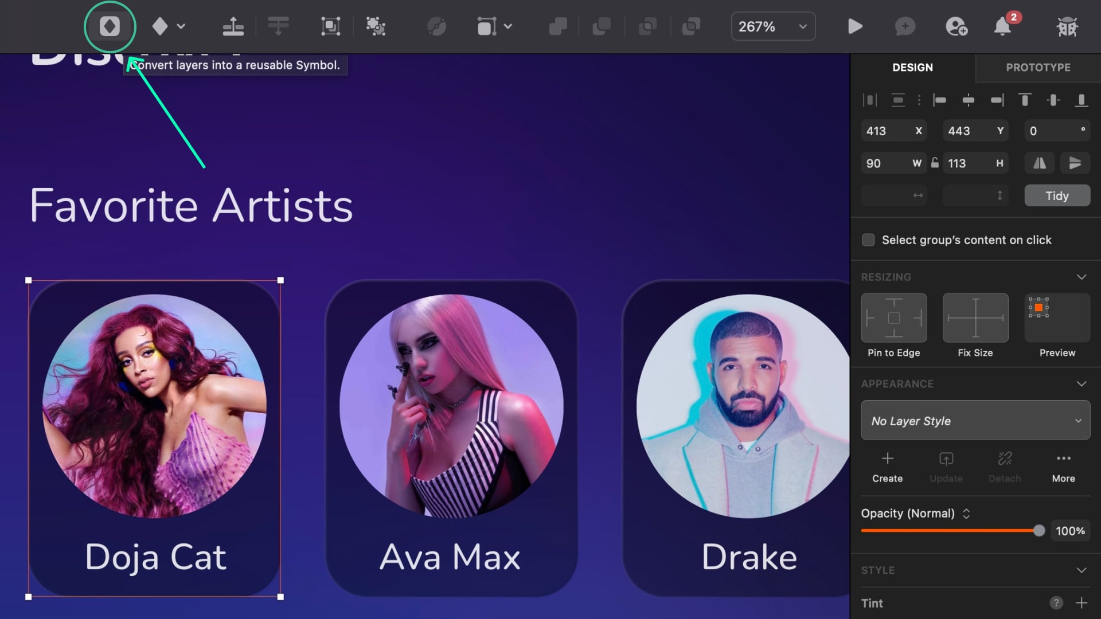Open the zoom level dropdown showing 267%

(x=773, y=26)
